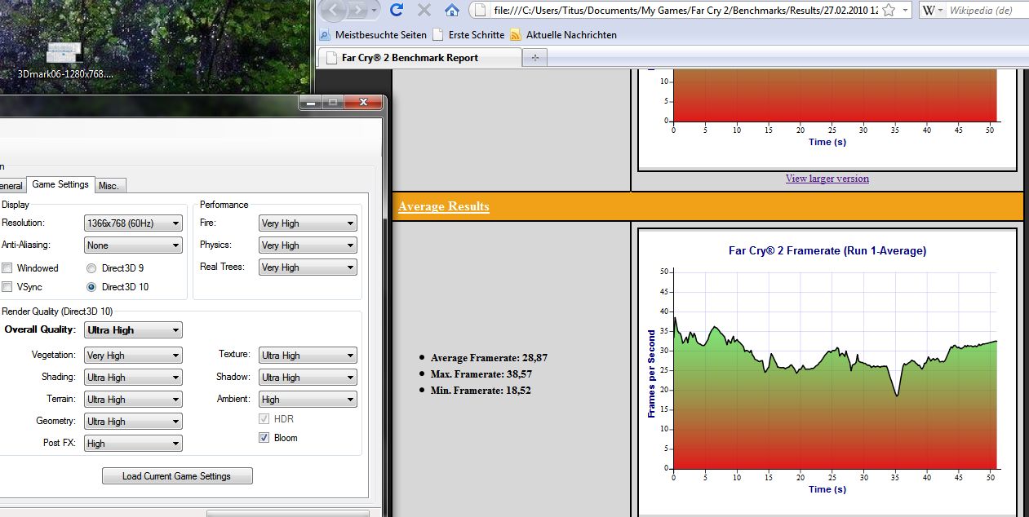Bookmark page with the star icon

(889, 10)
